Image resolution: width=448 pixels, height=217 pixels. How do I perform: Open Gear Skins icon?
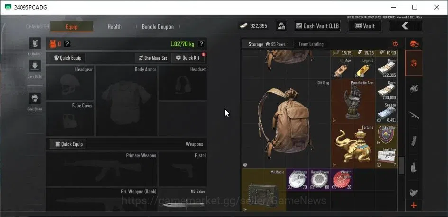click(35, 99)
